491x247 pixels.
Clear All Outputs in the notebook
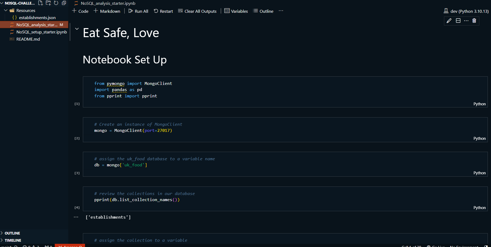click(x=197, y=11)
